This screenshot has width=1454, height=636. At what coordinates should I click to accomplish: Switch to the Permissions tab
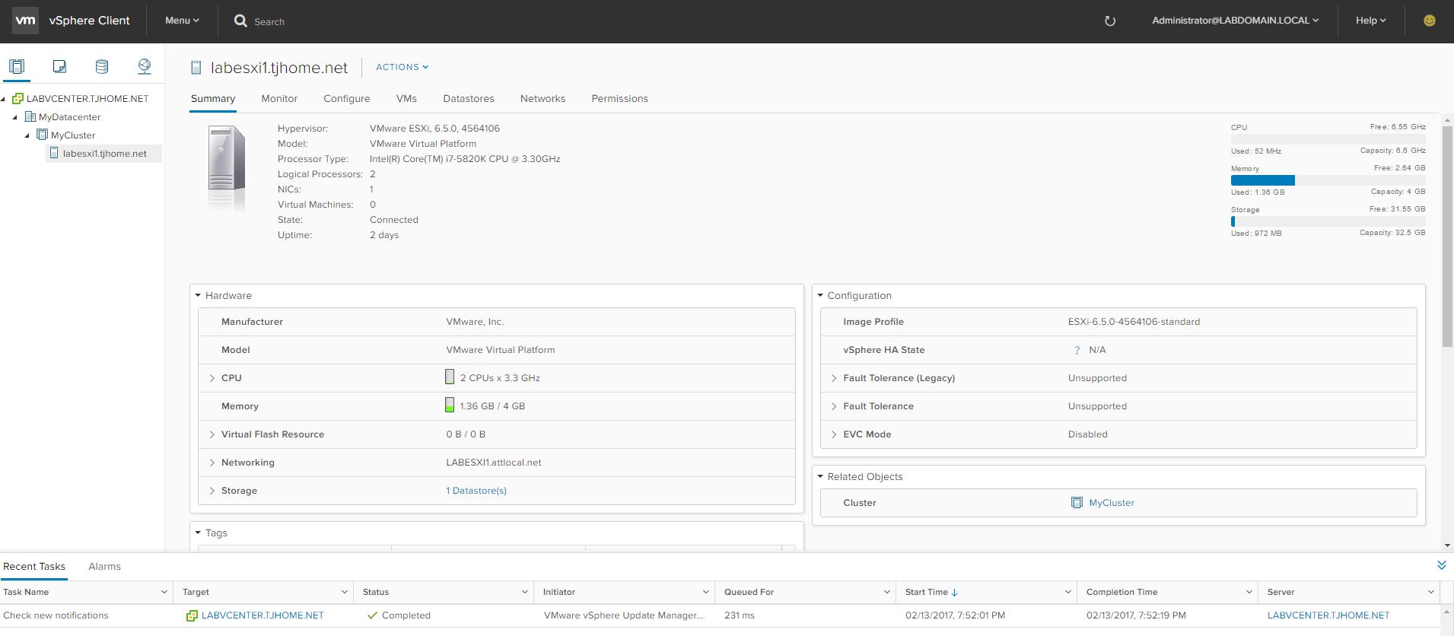[x=620, y=99]
